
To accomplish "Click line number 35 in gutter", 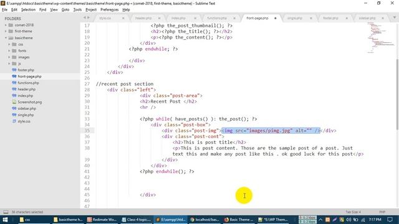I will 87,131.
